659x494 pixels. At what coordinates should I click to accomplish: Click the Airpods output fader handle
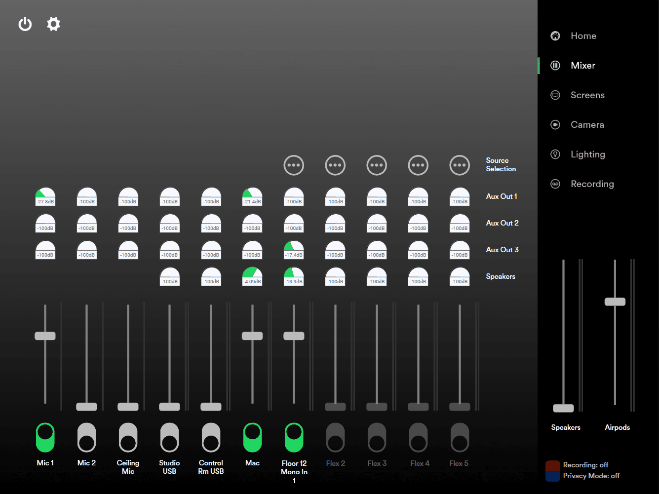[615, 302]
